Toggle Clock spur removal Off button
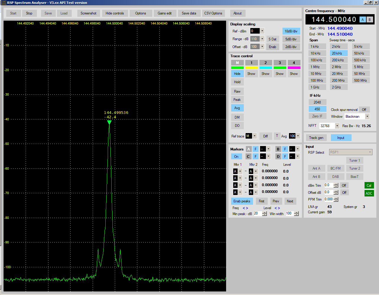The width and height of the screenshot is (379, 295). 364,110
